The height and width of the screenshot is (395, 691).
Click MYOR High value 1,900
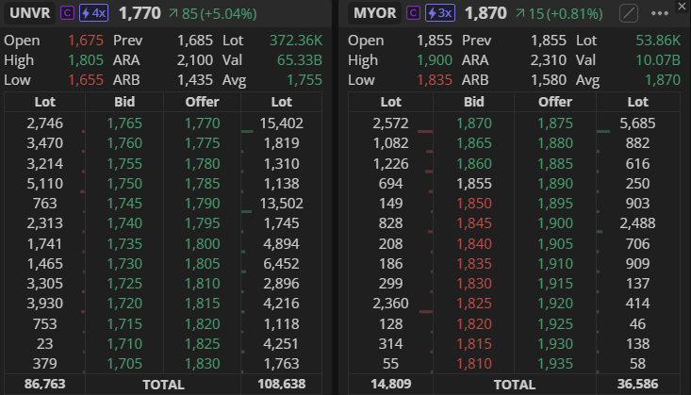[435, 60]
